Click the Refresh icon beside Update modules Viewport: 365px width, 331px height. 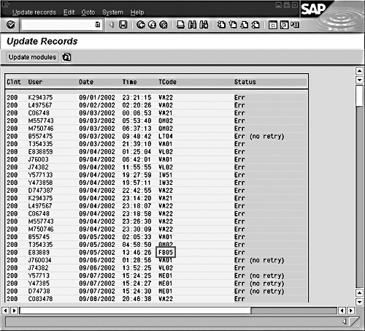[66, 57]
